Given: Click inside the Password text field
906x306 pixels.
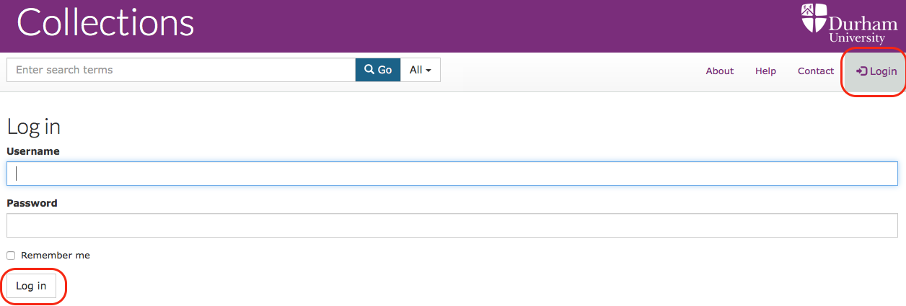Looking at the screenshot, I should [452, 225].
